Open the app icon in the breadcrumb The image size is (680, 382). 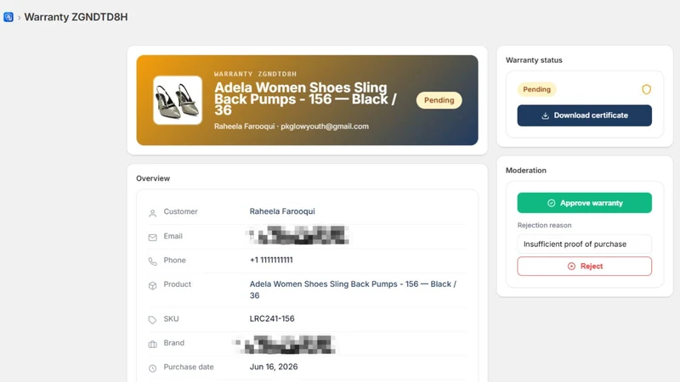pyautogui.click(x=8, y=17)
